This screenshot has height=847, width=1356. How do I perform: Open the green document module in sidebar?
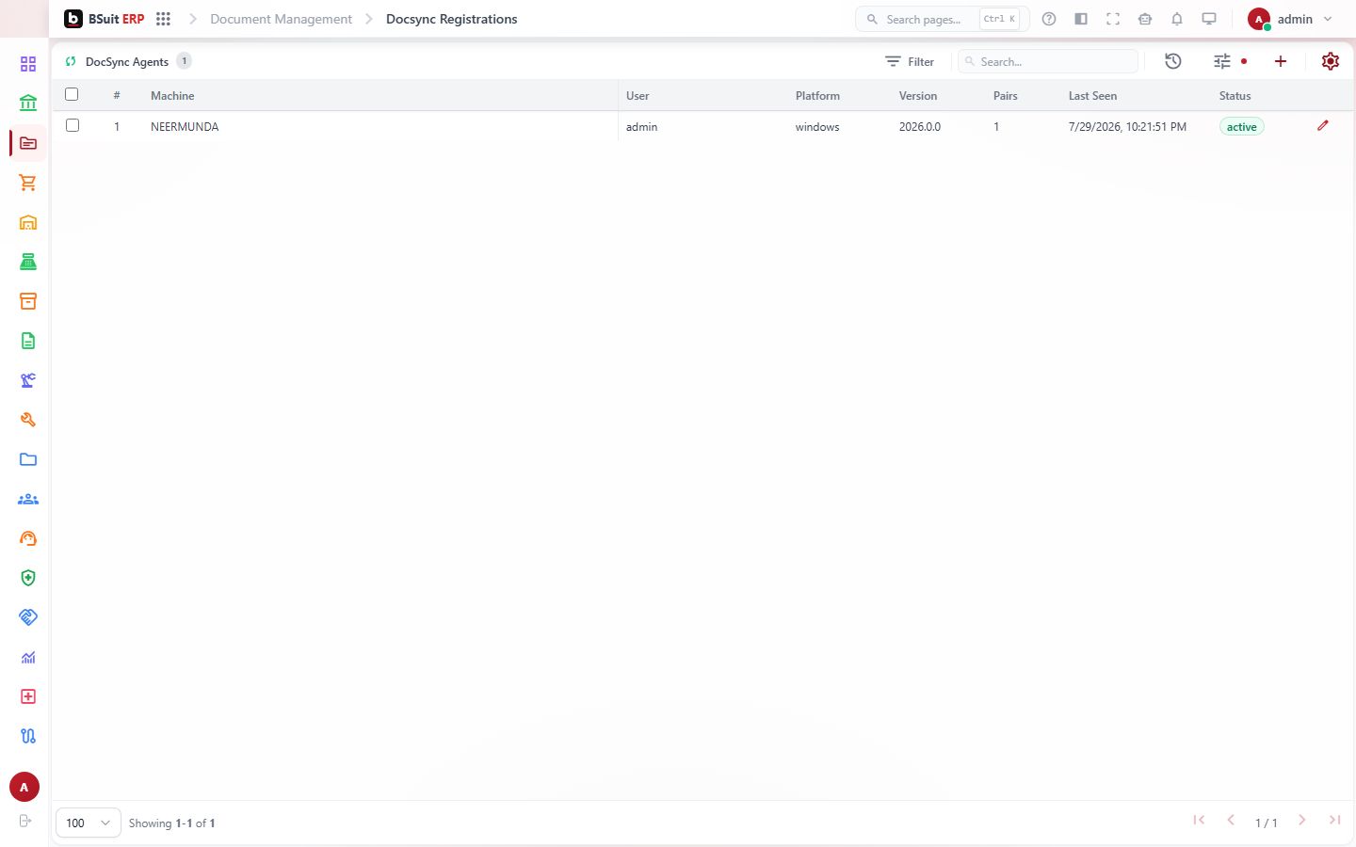(x=28, y=341)
